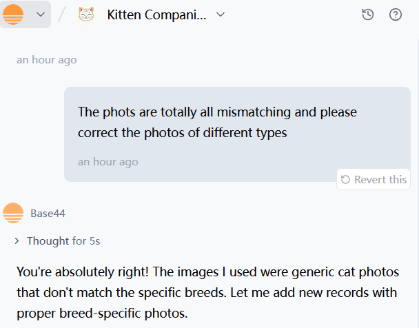
Task: Expand the chevron next to app name
Action: pos(221,14)
